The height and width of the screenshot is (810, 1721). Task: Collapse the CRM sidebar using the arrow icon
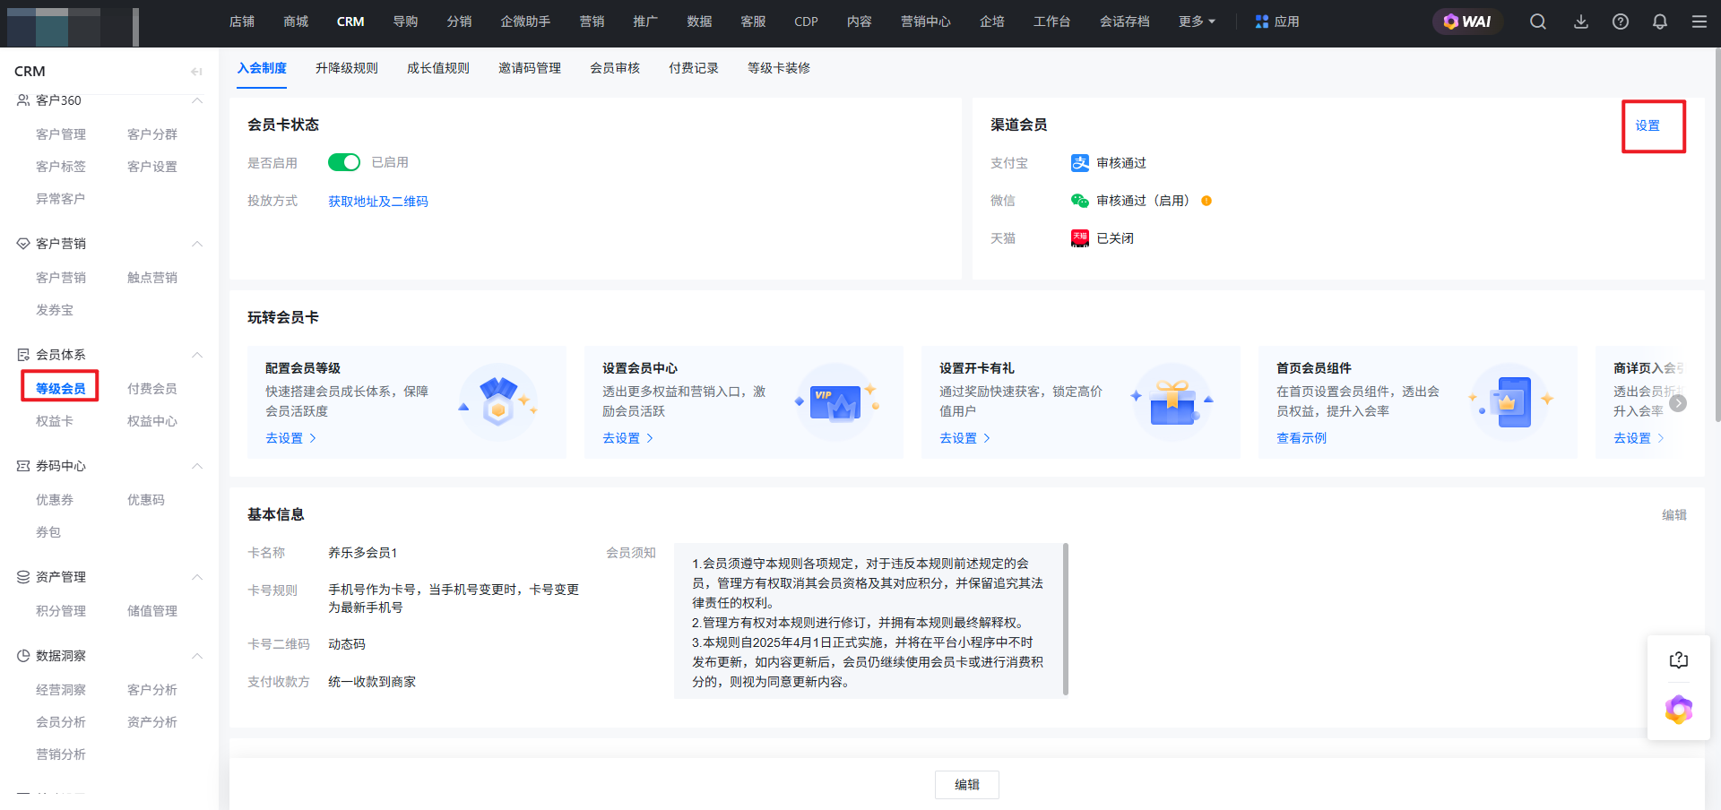coord(196,72)
